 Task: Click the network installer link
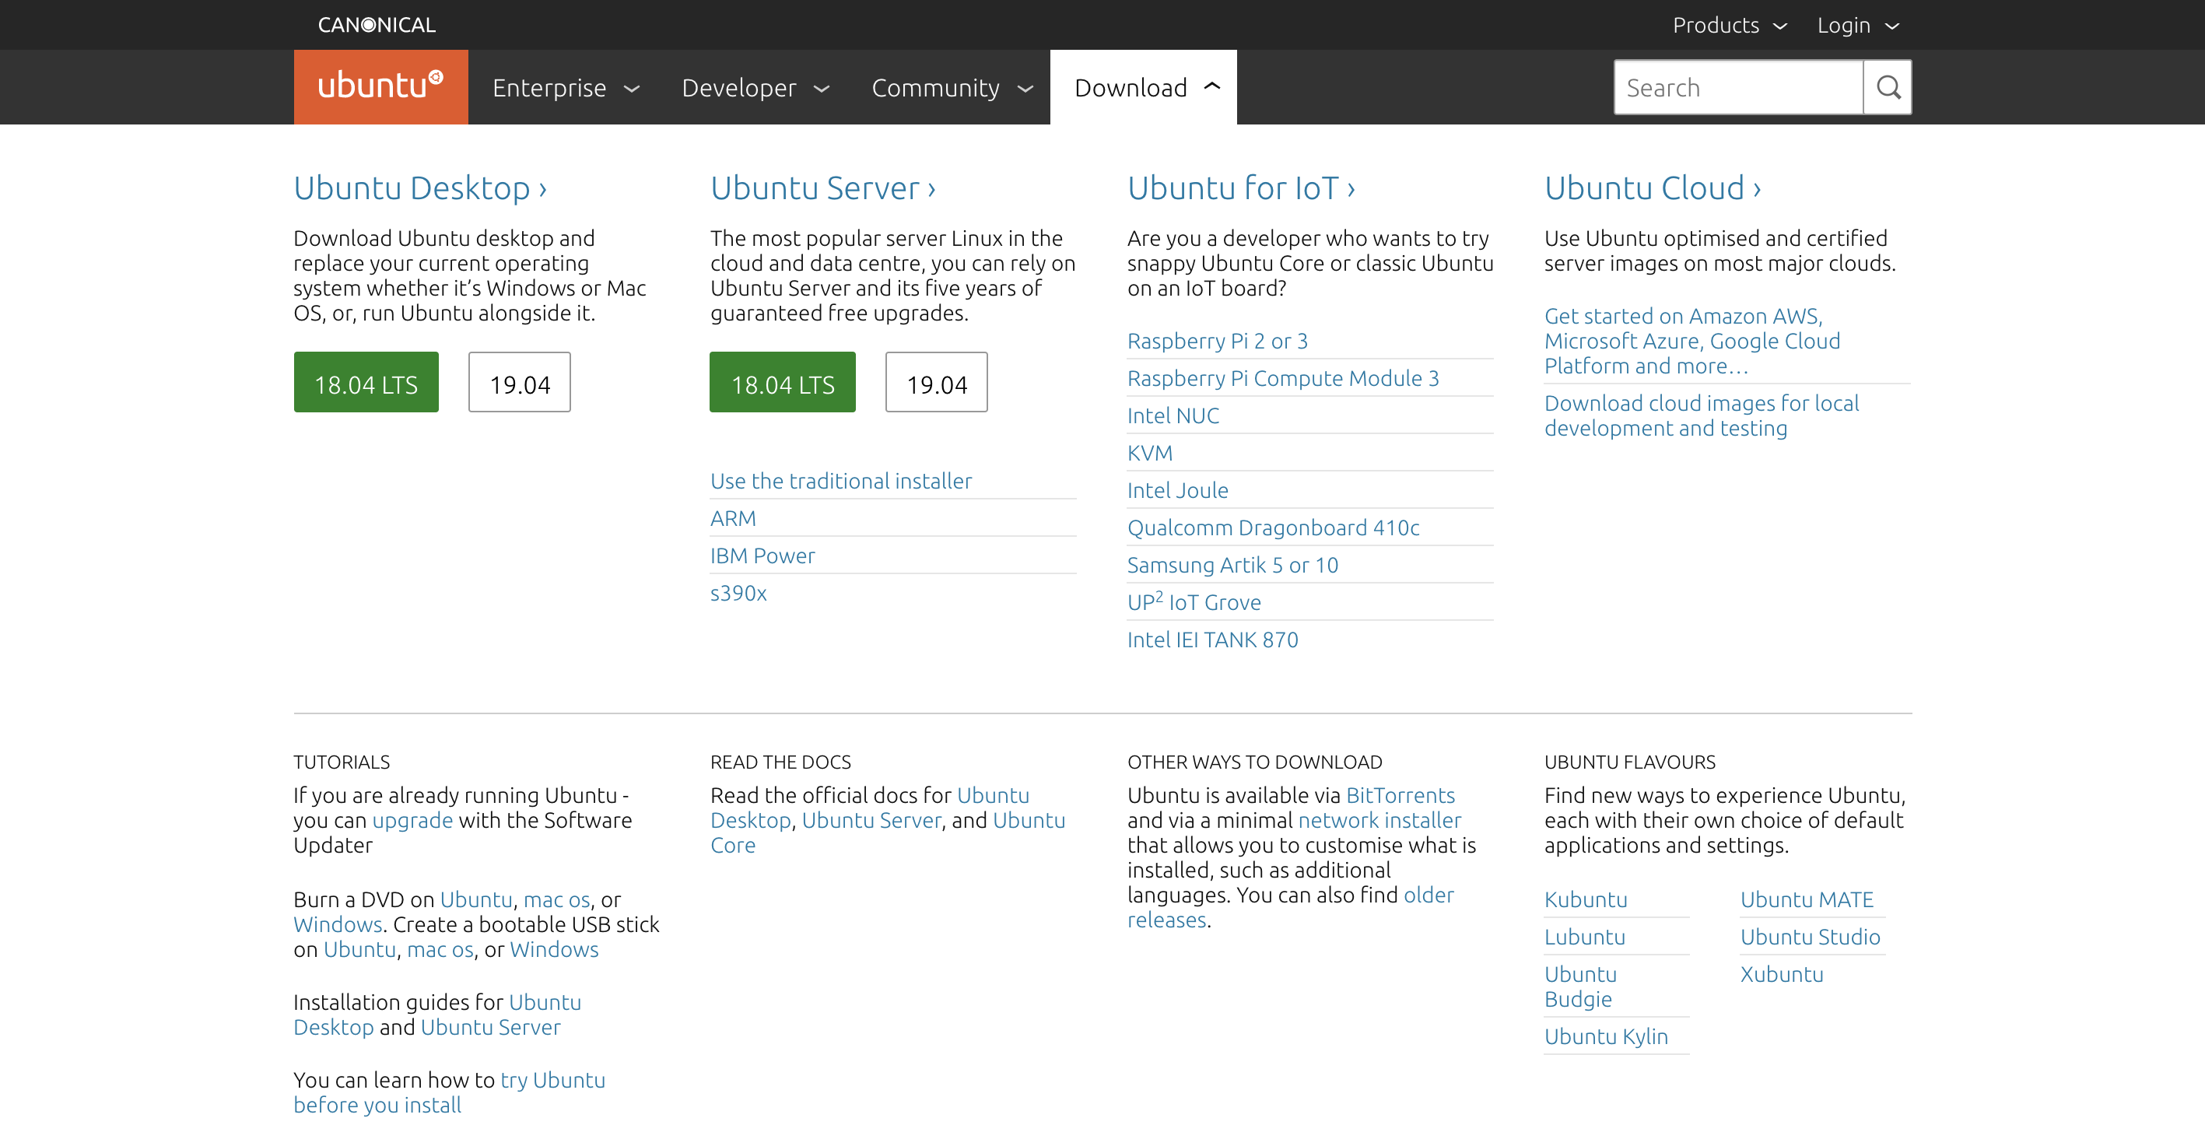(1379, 820)
